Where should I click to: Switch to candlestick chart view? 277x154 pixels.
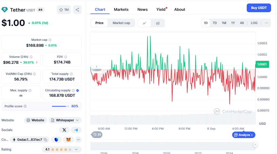(x=158, y=23)
